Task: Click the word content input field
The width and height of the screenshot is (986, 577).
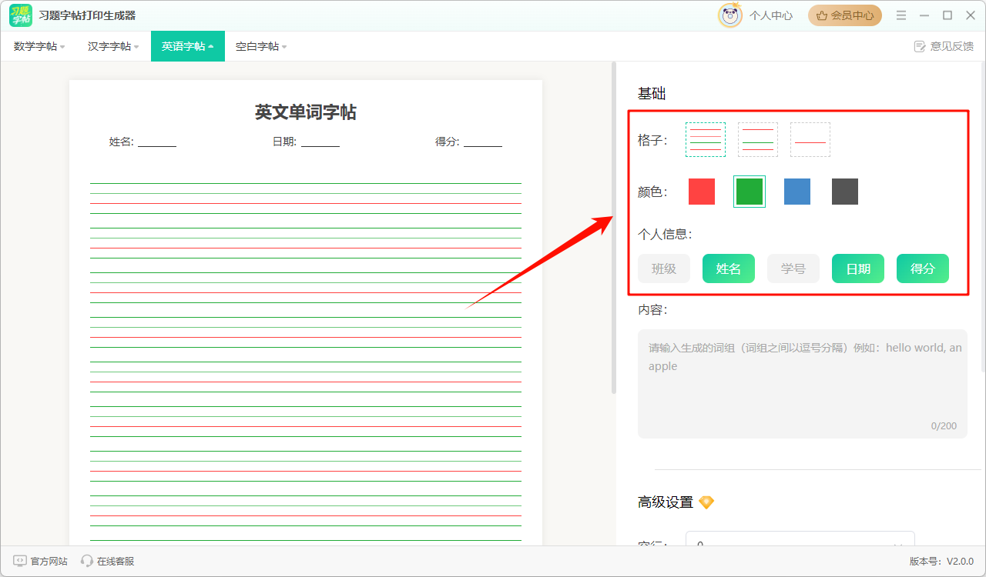Action: coord(802,384)
